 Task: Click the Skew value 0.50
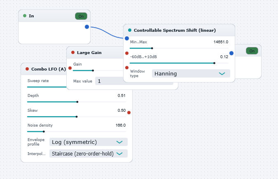[121, 111]
